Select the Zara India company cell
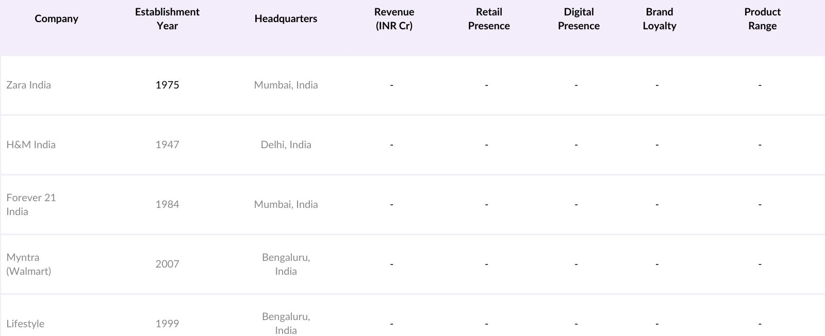Image resolution: width=825 pixels, height=336 pixels. [29, 85]
